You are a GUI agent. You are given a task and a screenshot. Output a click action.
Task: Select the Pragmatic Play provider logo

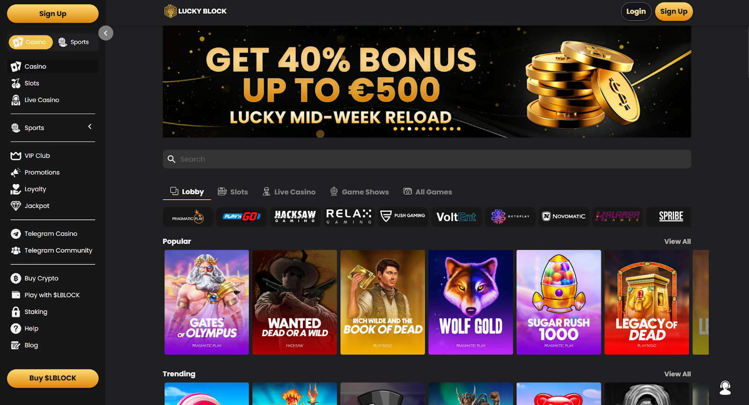pos(188,217)
